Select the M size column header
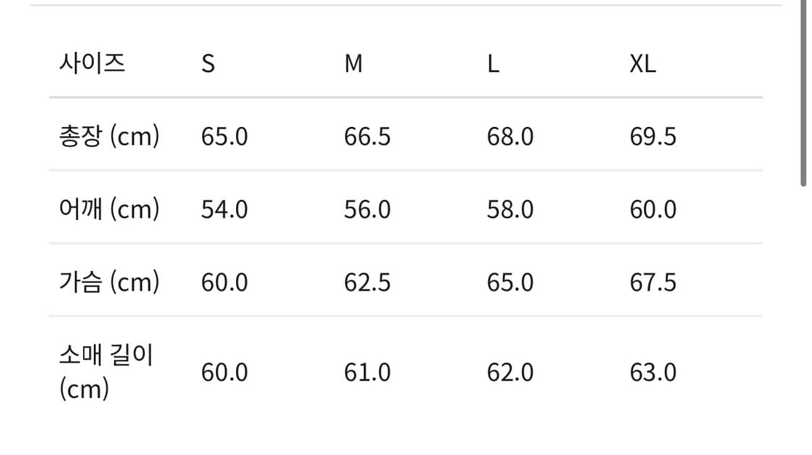The height and width of the screenshot is (455, 812). [354, 64]
